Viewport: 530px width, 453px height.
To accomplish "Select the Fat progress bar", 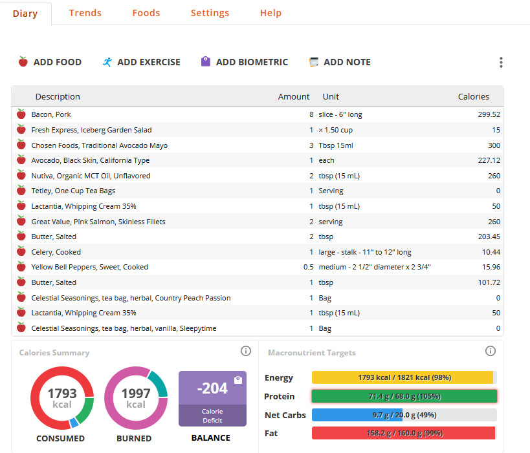I will tap(404, 433).
